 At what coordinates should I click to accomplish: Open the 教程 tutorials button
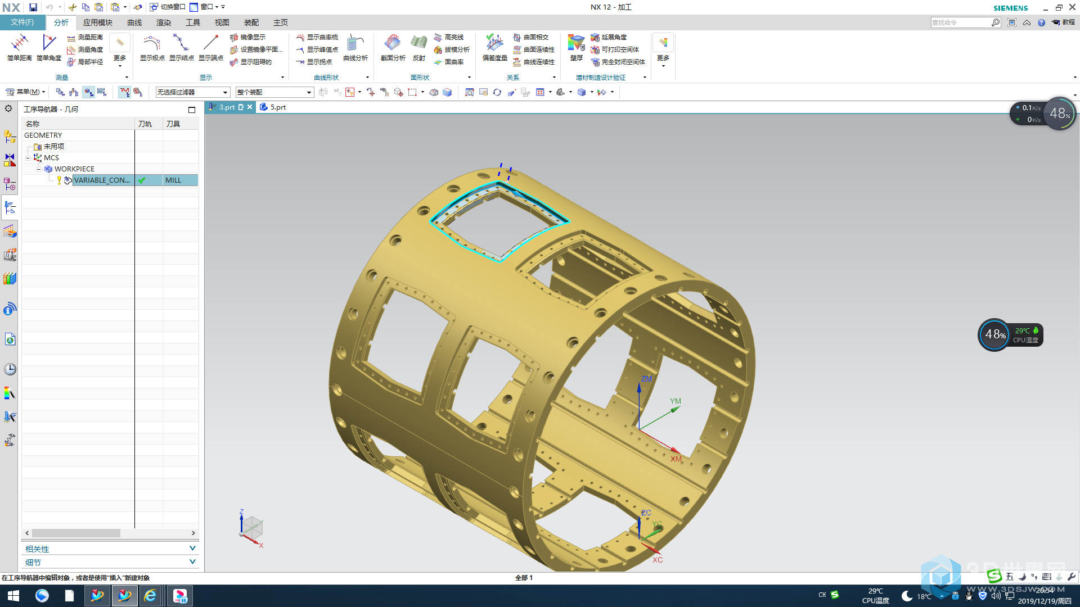[x=1064, y=22]
